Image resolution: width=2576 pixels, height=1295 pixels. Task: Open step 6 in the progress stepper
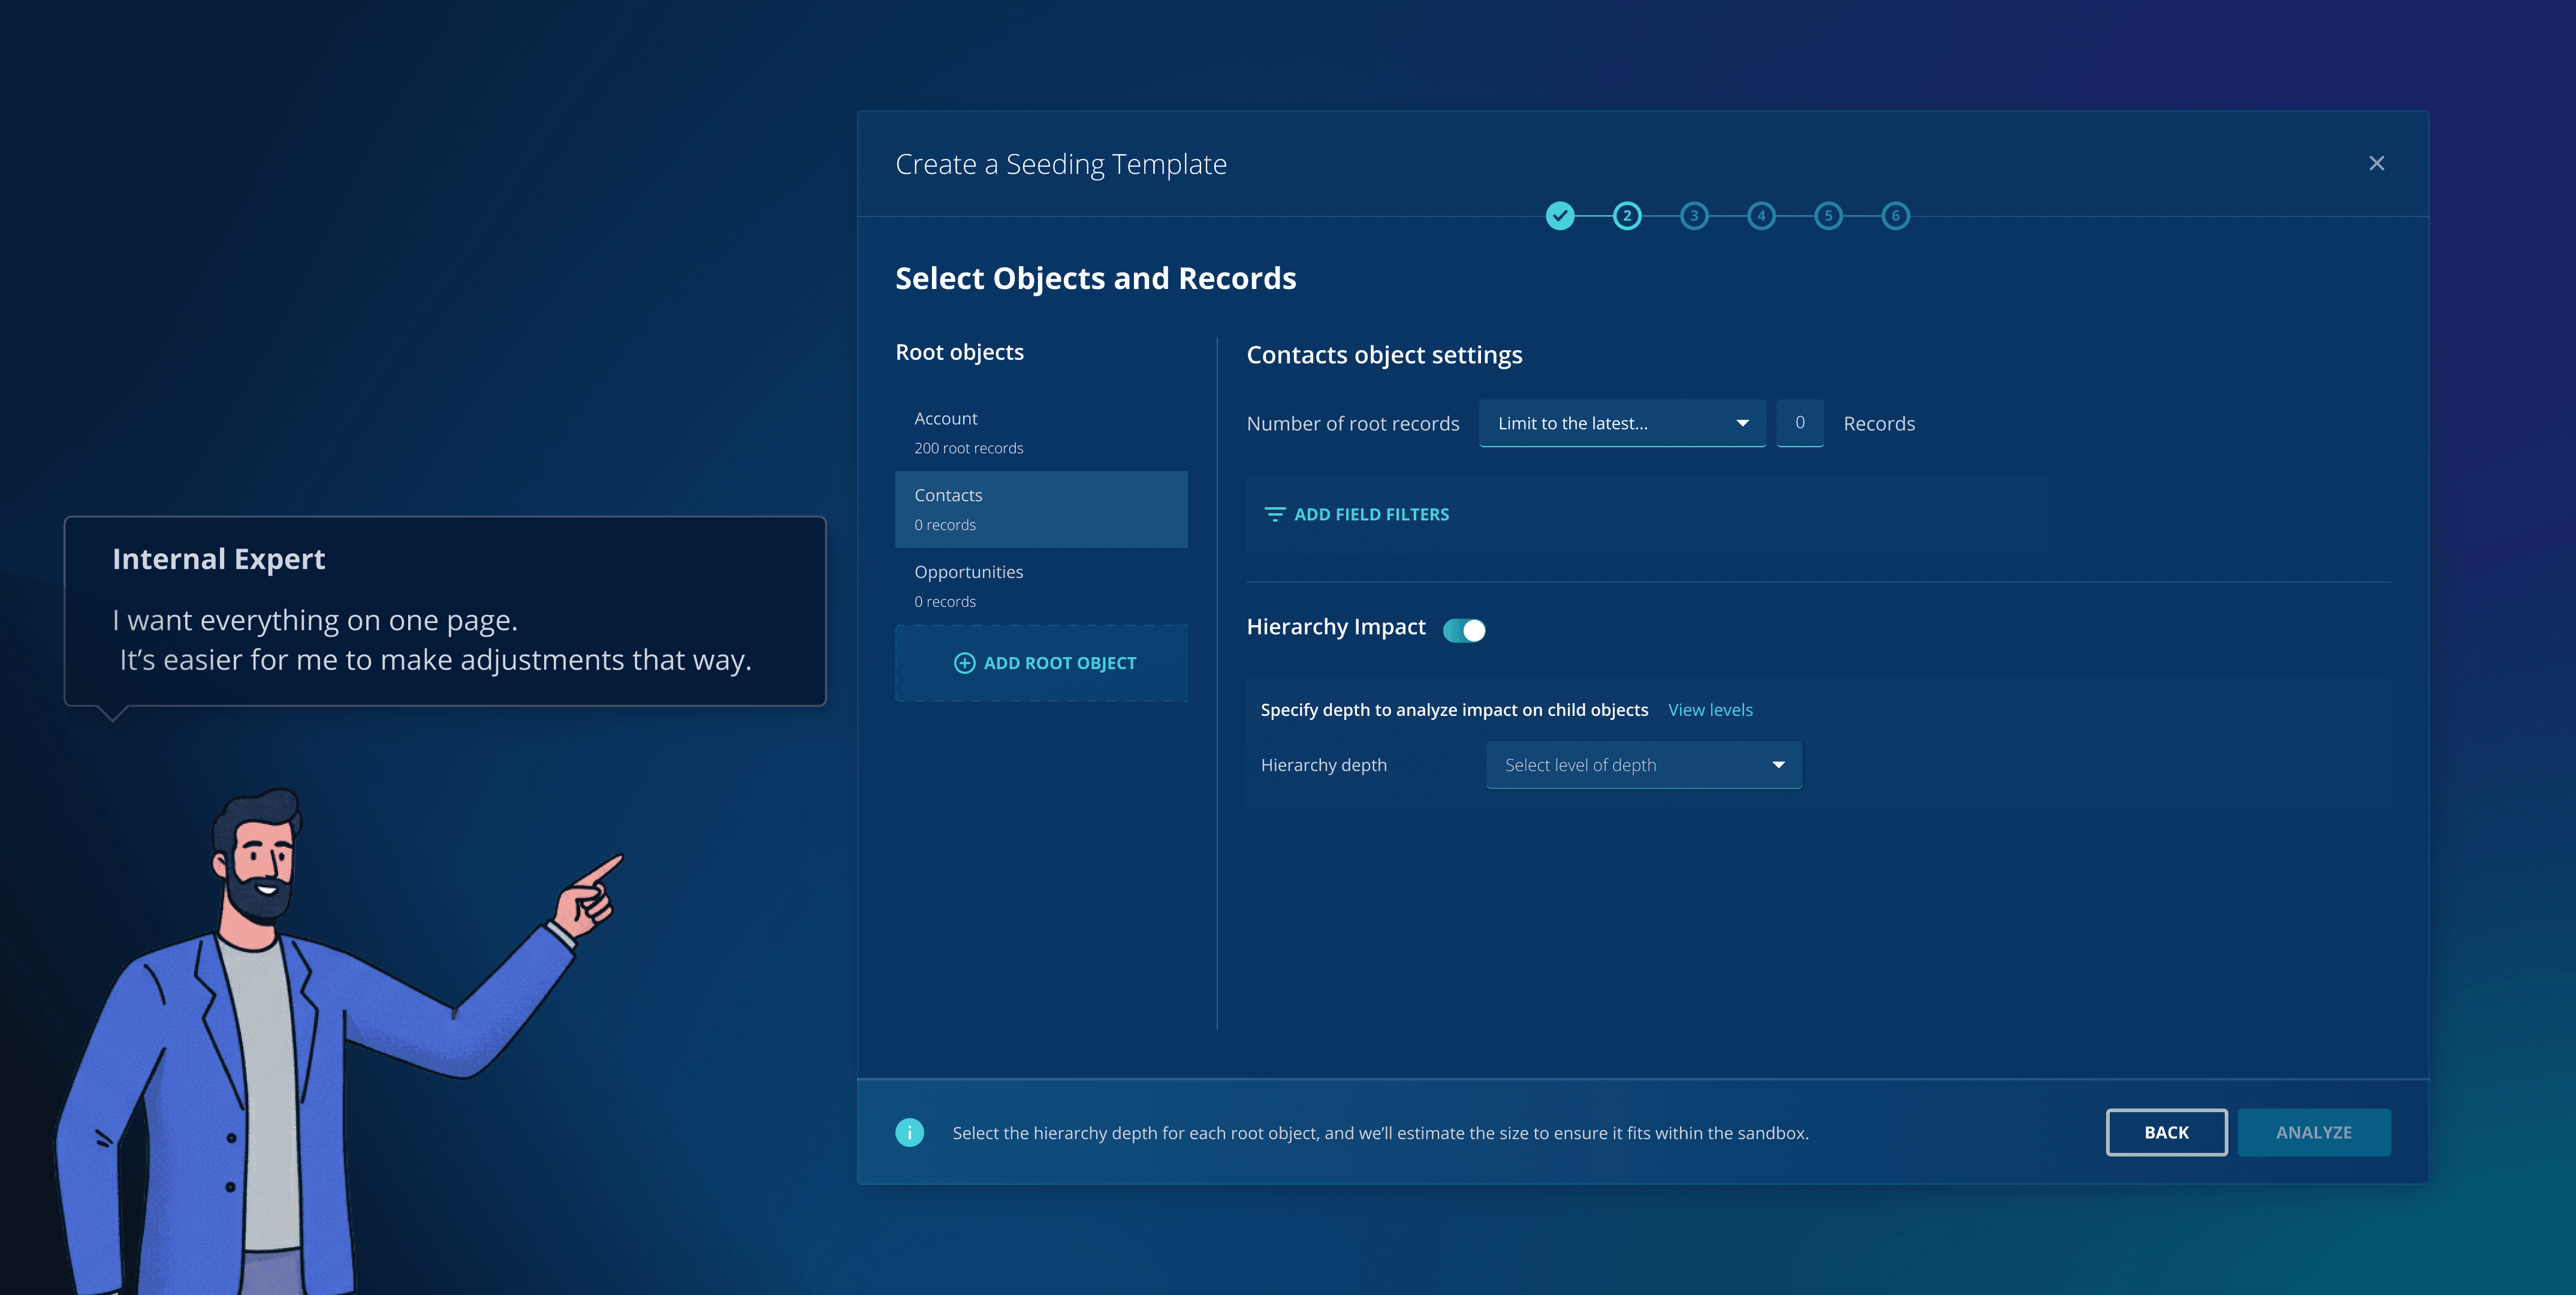pyautogui.click(x=1895, y=216)
